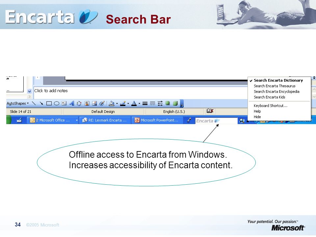Select the Arrow drawing tool
The image size is (316, 237).
pyautogui.click(x=41, y=103)
